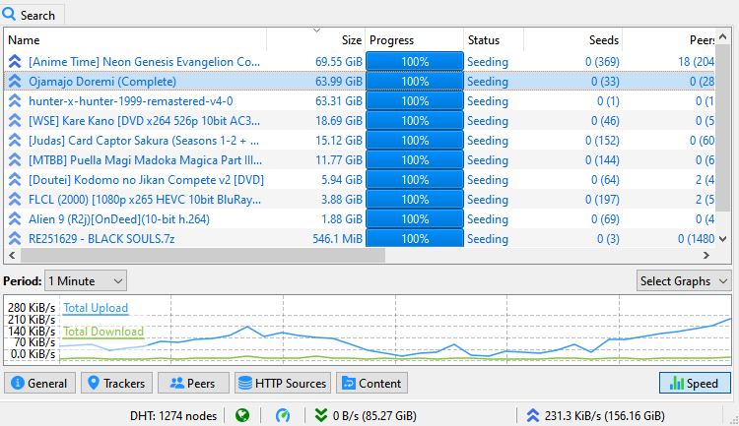Click progress bar of BLACK SOULS.7z

click(415, 239)
